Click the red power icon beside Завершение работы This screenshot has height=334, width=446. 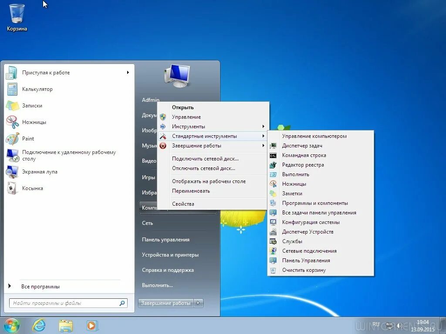[163, 146]
